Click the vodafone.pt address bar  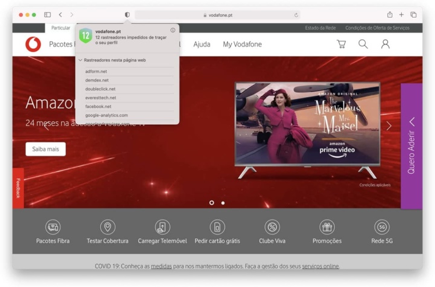point(217,15)
